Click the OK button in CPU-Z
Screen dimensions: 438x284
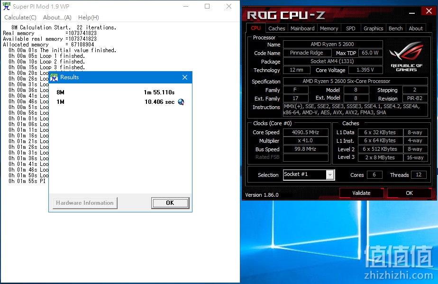point(409,193)
